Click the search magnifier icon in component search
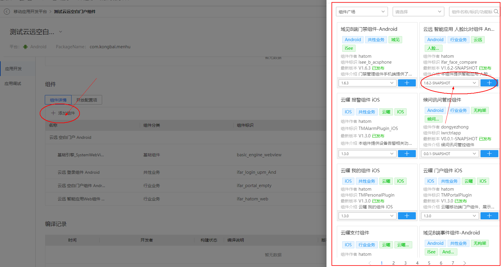The height and width of the screenshot is (267, 501). pos(496,12)
